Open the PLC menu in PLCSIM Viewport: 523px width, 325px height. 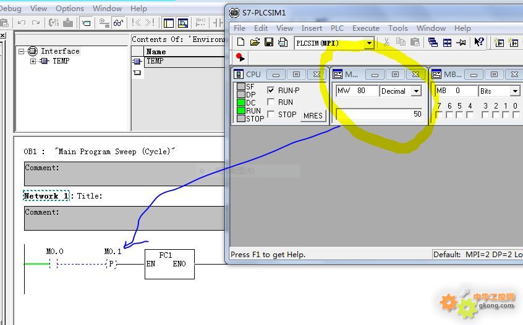pos(337,28)
